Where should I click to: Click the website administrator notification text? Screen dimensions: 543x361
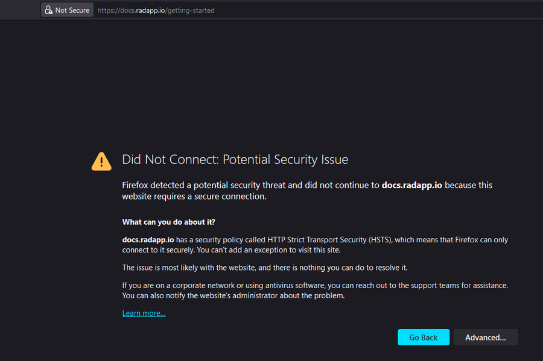click(235, 295)
